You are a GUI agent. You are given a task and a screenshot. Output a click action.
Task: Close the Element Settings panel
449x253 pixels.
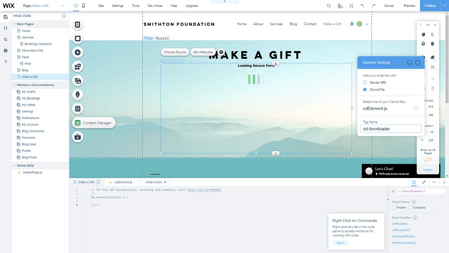(x=417, y=62)
